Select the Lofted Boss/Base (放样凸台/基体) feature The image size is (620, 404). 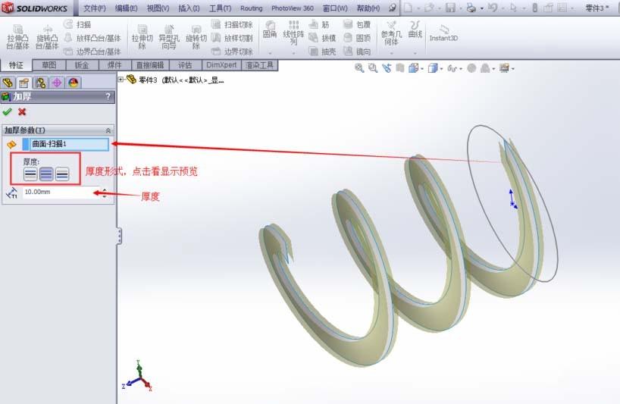tap(92, 38)
